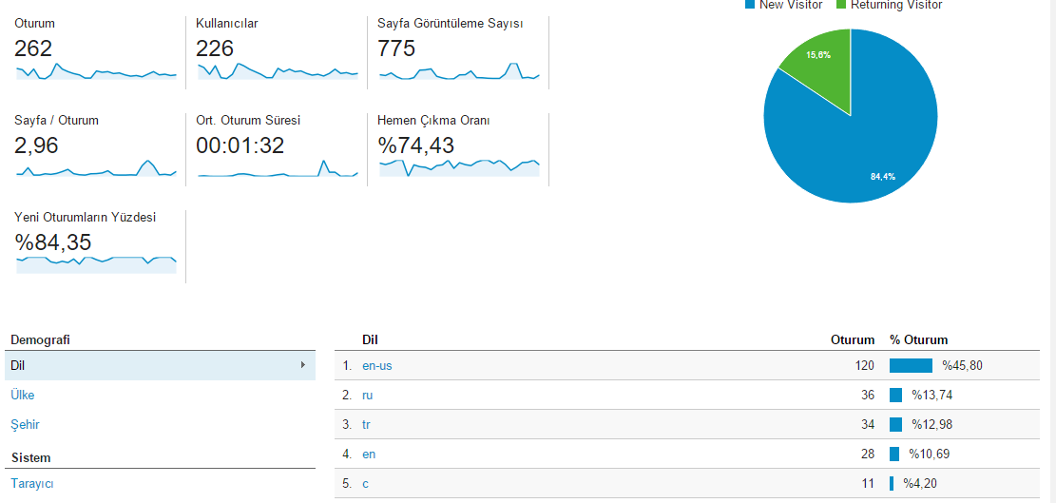The height and width of the screenshot is (503, 1056).
Task: Click the arrow on the Dil row
Action: [303, 365]
